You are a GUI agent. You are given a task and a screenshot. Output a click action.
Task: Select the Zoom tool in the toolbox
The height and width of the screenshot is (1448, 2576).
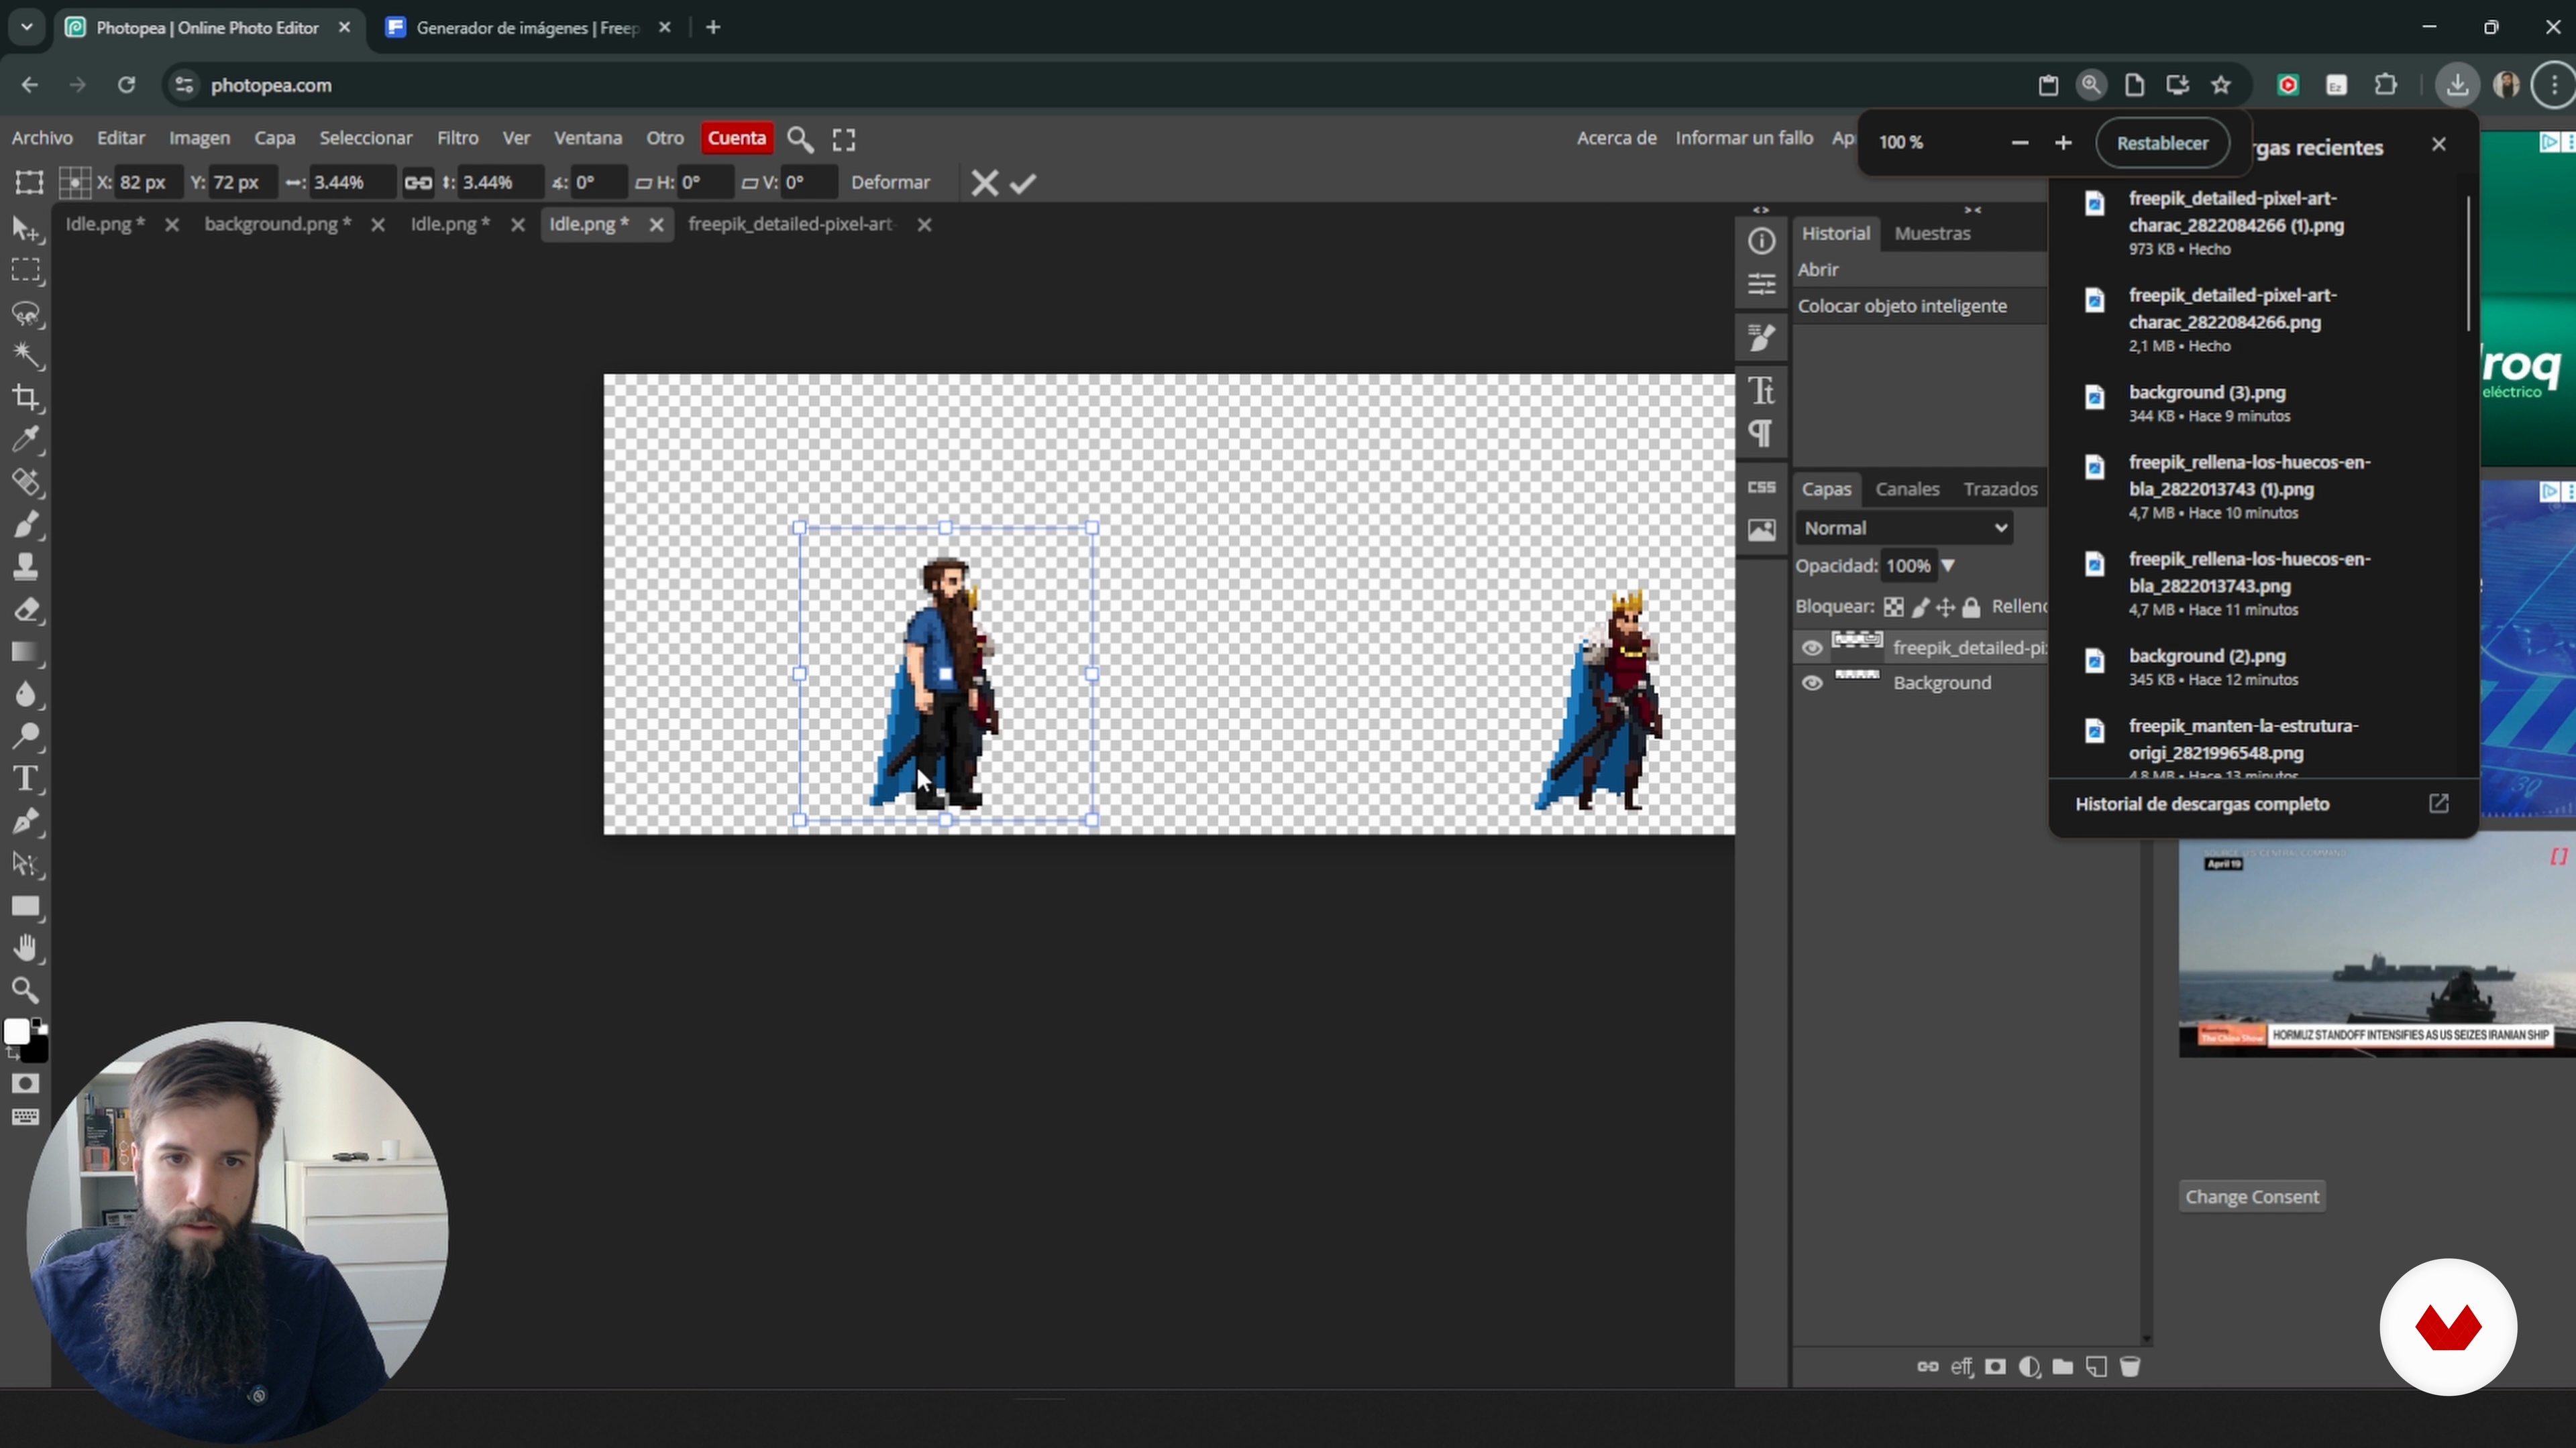(x=26, y=990)
